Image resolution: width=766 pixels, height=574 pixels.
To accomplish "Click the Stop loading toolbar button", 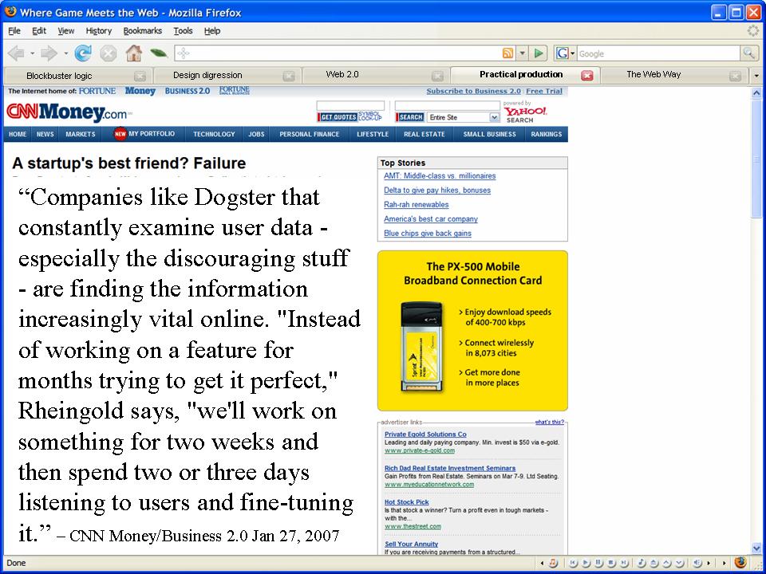I will point(108,53).
